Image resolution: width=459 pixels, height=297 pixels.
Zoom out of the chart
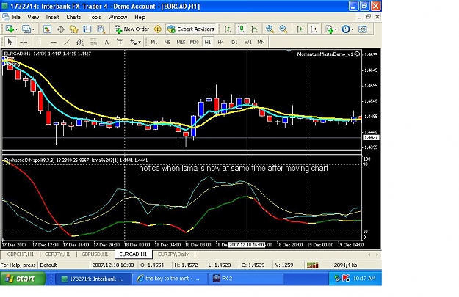click(283, 29)
